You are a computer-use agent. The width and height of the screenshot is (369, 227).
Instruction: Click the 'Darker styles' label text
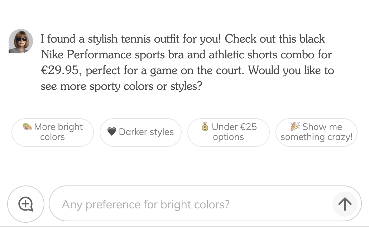147,132
